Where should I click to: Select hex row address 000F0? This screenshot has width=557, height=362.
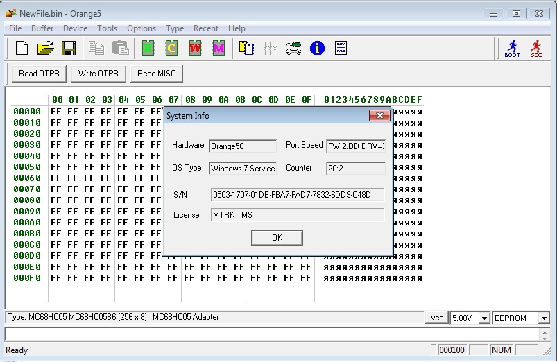tap(27, 278)
